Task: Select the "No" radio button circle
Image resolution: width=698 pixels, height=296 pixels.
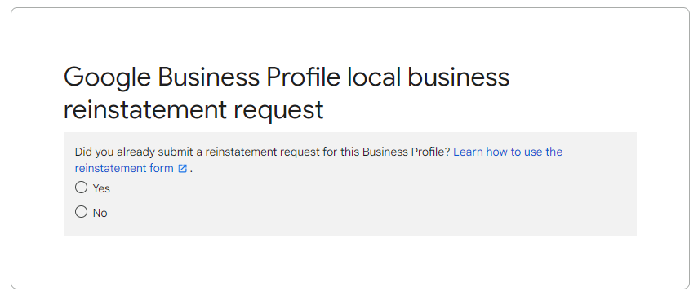Action: coord(81,212)
